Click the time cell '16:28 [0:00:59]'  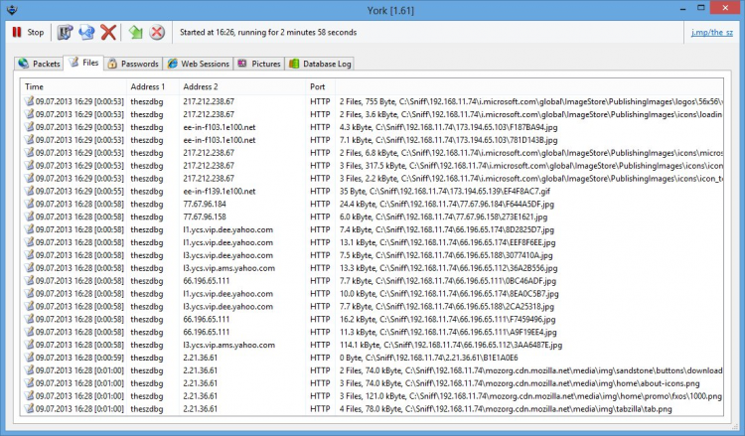(79, 359)
